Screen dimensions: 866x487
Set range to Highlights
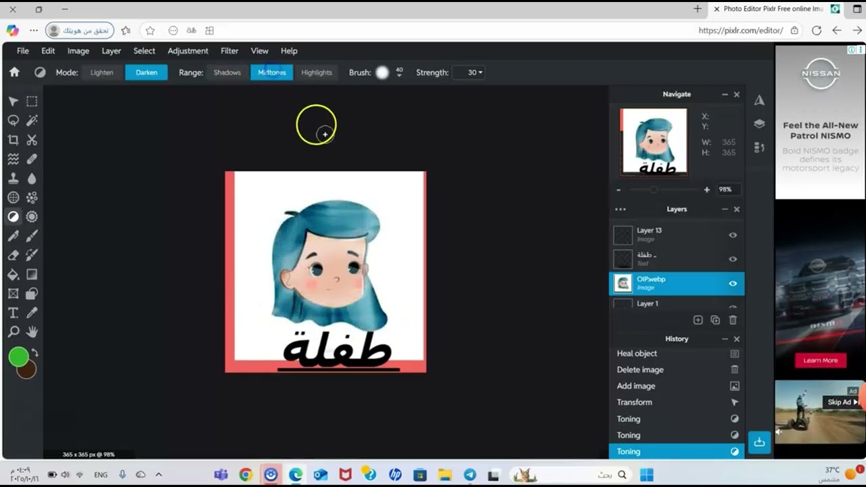(x=317, y=72)
